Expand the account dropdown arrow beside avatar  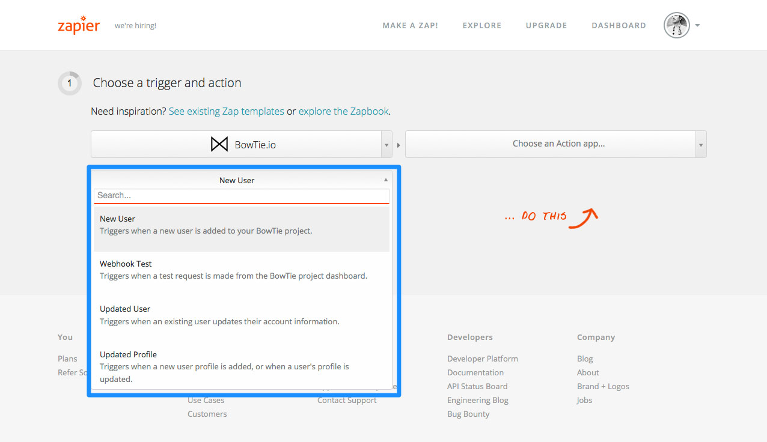tap(697, 26)
